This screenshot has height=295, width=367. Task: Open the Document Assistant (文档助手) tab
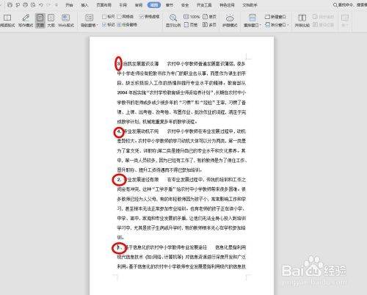[250, 4]
